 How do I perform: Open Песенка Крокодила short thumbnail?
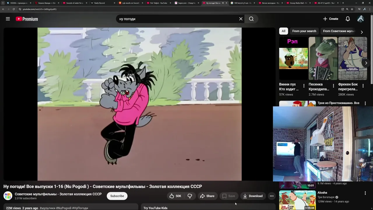point(323,58)
